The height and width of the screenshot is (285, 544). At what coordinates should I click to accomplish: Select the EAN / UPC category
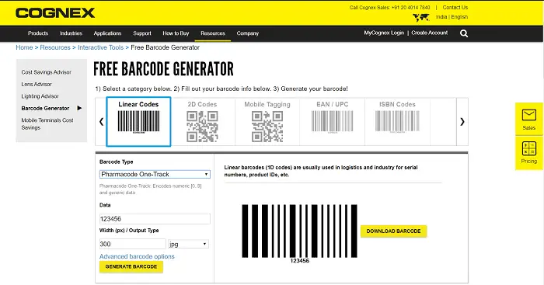tap(332, 121)
